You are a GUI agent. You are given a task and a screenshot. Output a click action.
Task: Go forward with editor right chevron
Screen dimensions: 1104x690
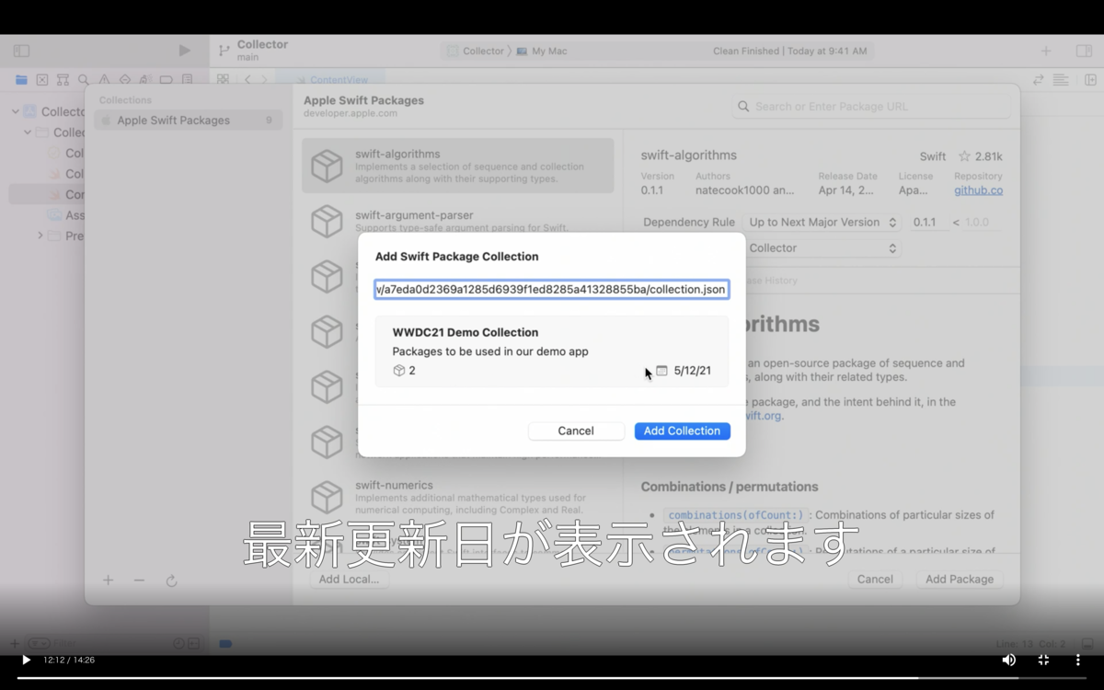pyautogui.click(x=263, y=80)
